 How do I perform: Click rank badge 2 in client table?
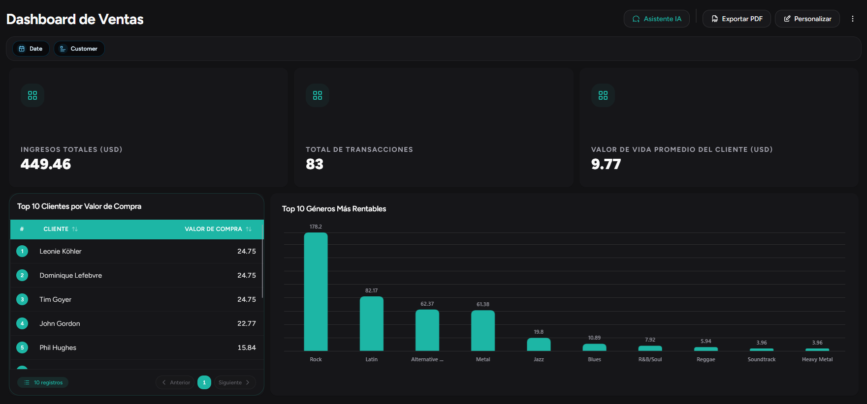22,275
